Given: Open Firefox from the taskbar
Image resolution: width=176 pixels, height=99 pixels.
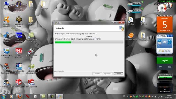Looking at the screenshot, I should tap(20, 97).
